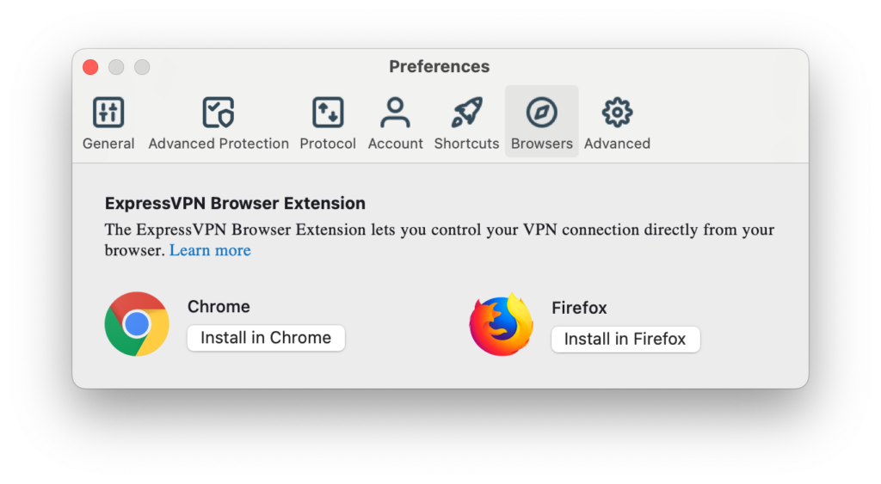
Task: Open the Protocol arrows icon
Action: pyautogui.click(x=328, y=113)
